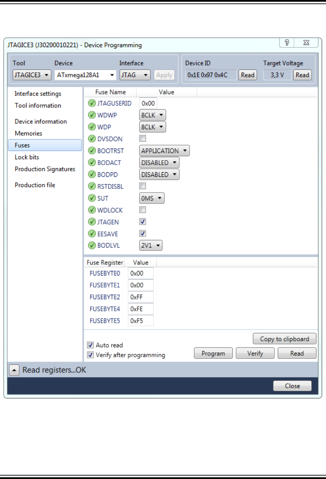Click the FUSEBYTE4 value field 0xFE

coord(141,309)
